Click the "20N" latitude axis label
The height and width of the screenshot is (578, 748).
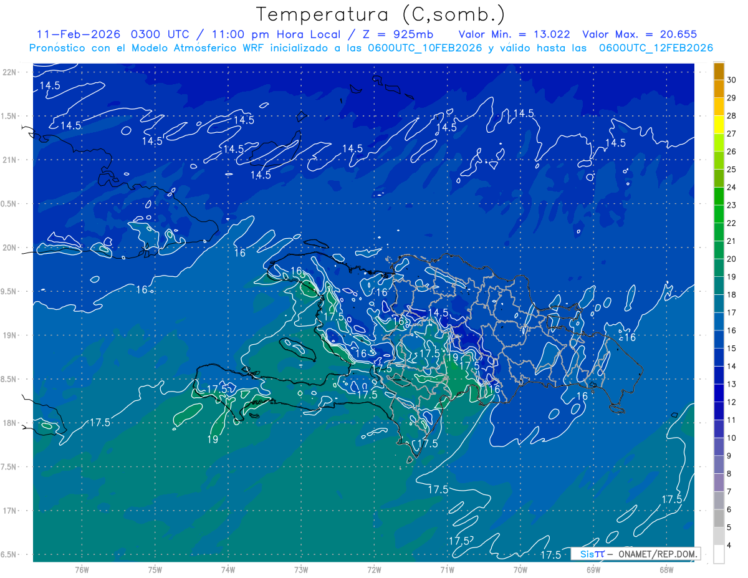10,248
